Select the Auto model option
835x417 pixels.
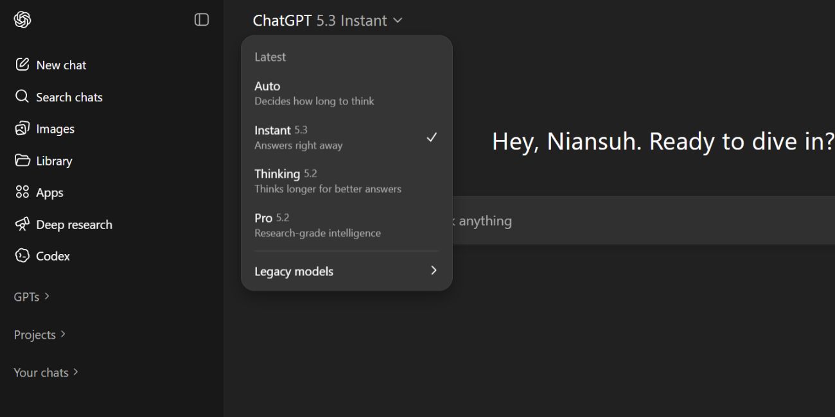pyautogui.click(x=314, y=92)
